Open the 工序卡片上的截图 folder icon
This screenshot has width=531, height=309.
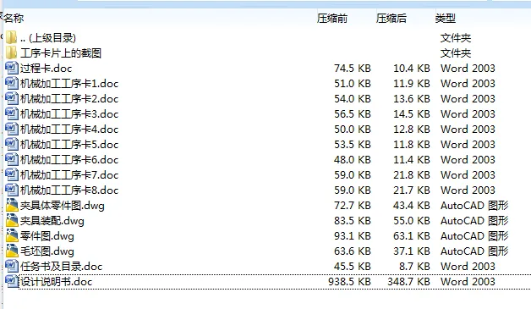coord(11,52)
